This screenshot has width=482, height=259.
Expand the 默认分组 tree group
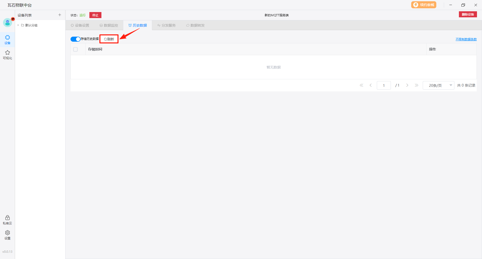tap(18, 25)
